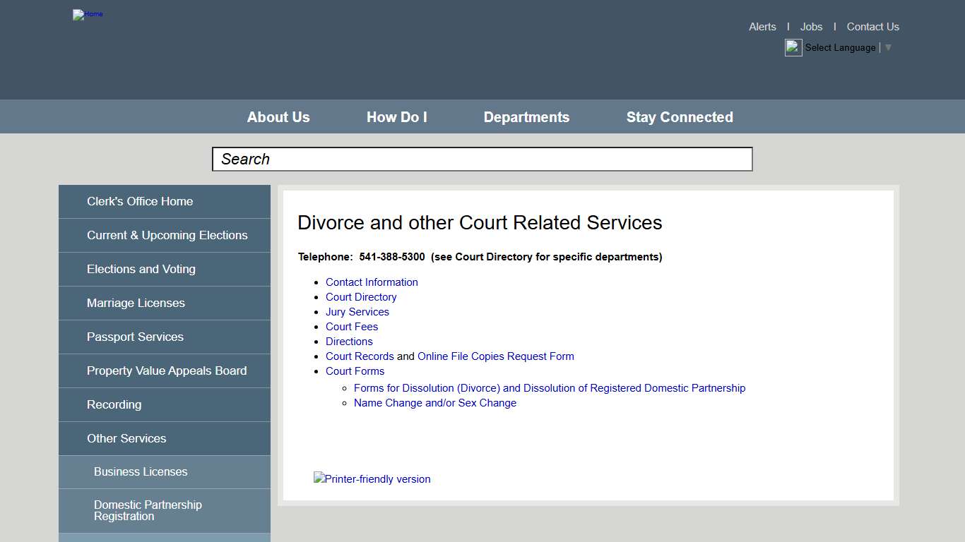Open Passport Services from the sidebar

135,337
